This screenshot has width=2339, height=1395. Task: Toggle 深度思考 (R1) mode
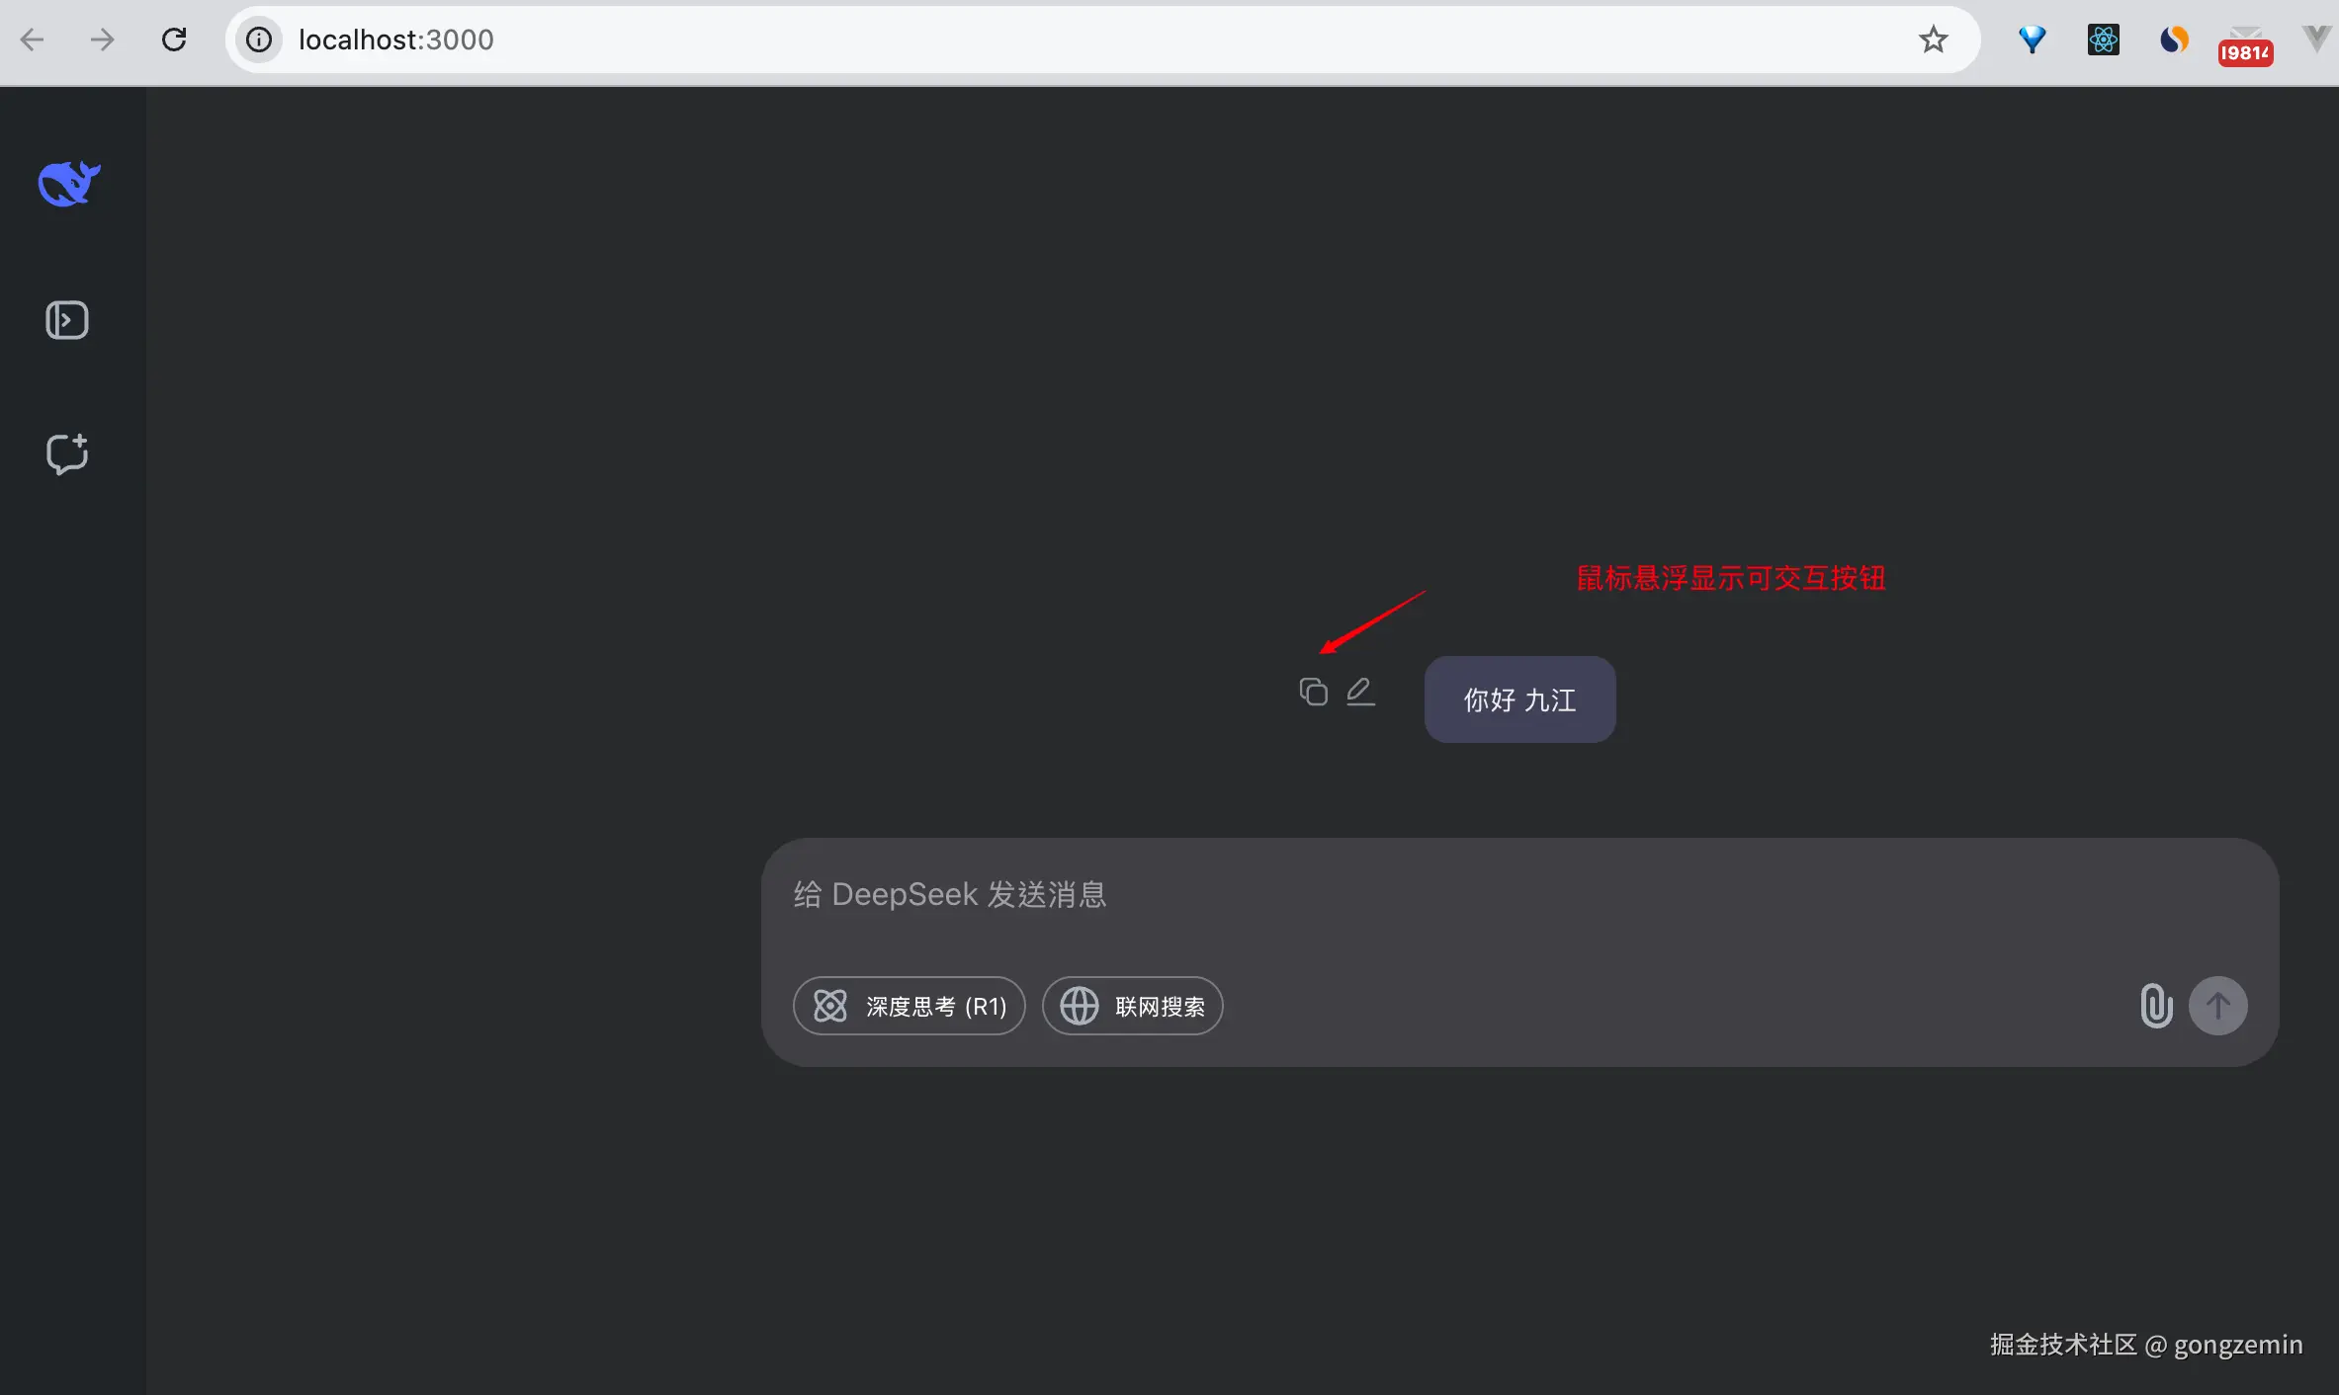tap(909, 1006)
